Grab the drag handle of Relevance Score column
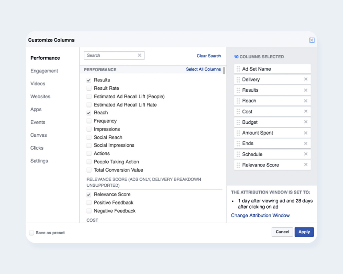The width and height of the screenshot is (343, 274). 238,165
